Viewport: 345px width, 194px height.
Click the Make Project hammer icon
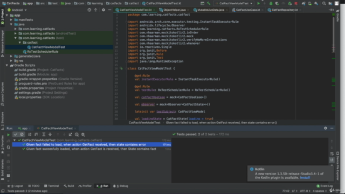coord(209,3)
